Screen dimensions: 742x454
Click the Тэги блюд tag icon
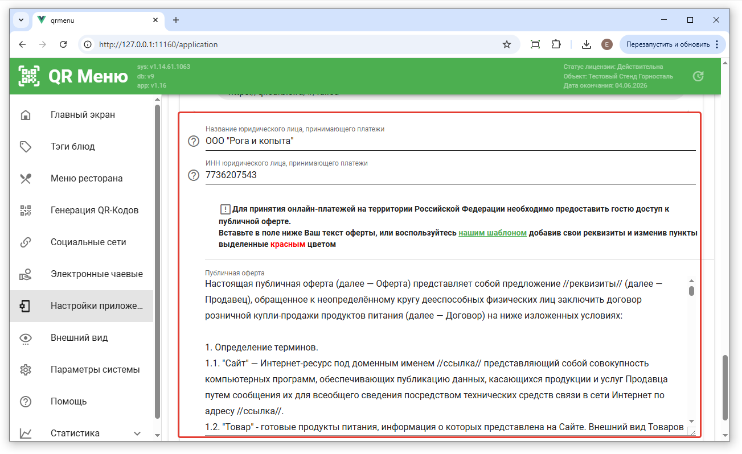(x=26, y=147)
